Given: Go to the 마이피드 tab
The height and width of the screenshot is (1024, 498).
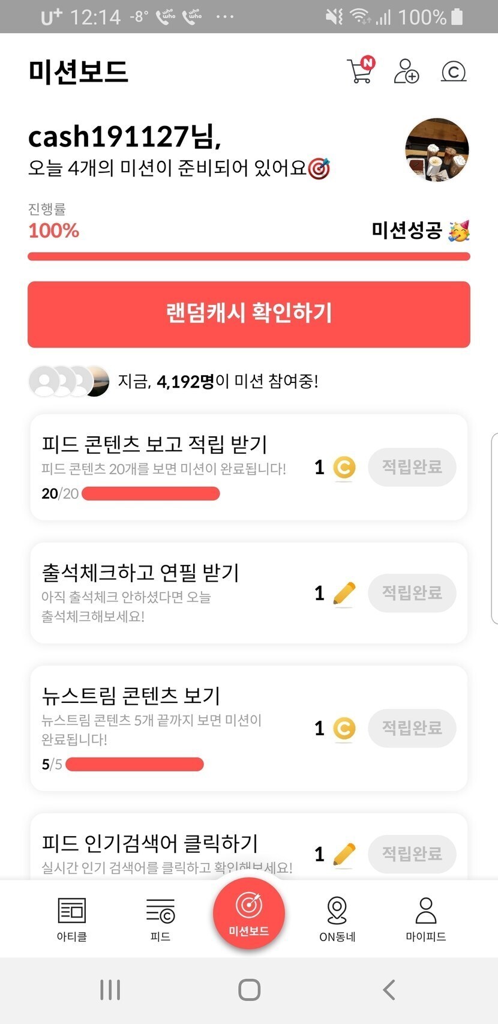Looking at the screenshot, I should (425, 919).
